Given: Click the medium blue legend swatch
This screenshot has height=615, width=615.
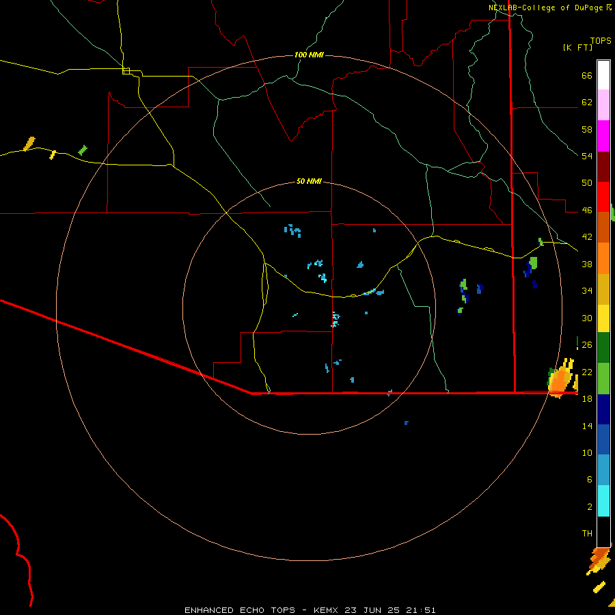Looking at the screenshot, I should [603, 439].
